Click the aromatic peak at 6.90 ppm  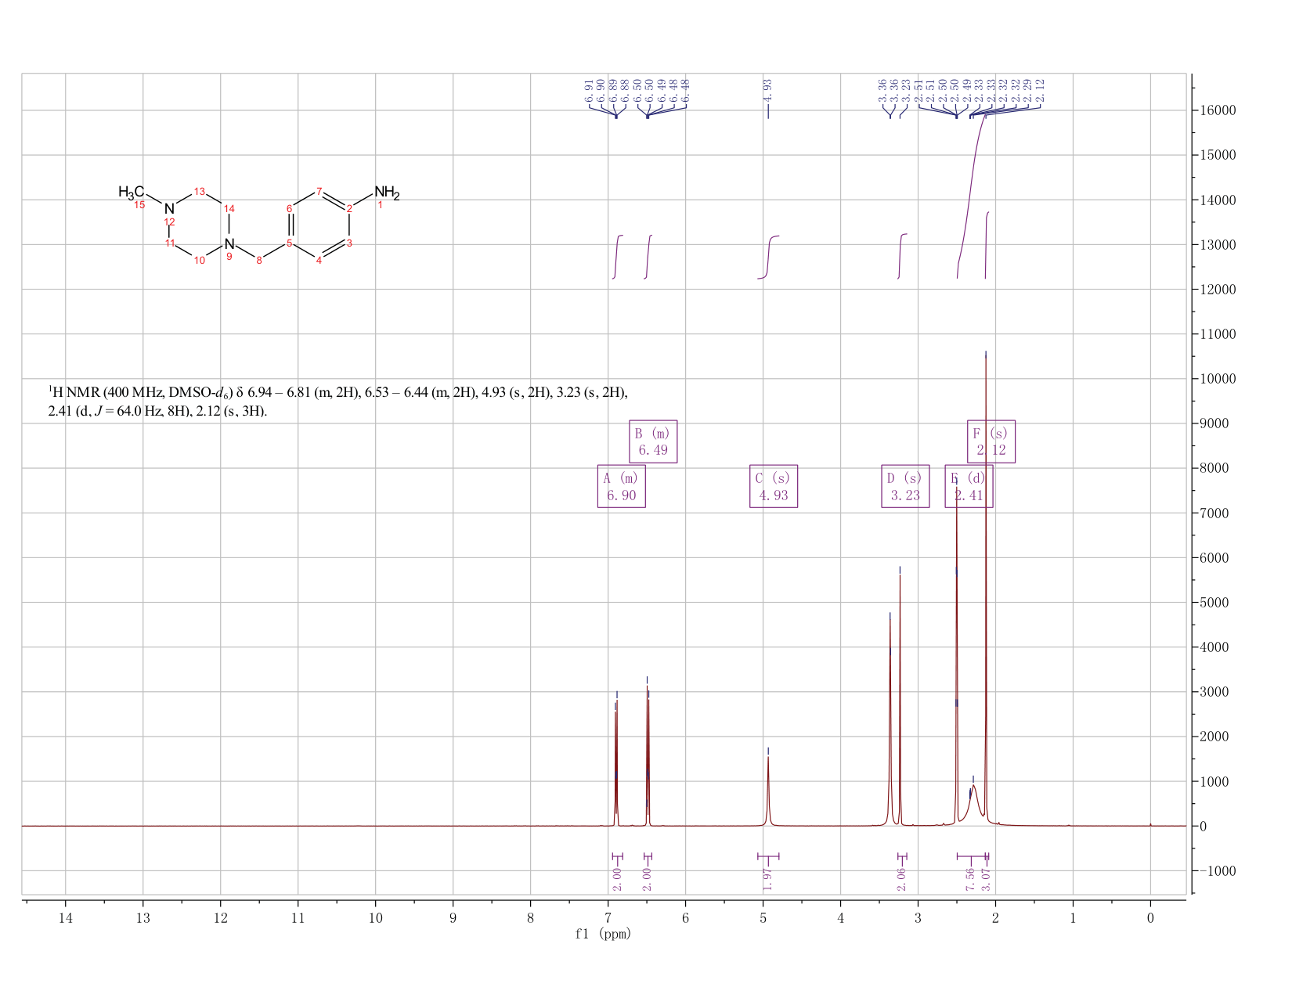pos(616,763)
